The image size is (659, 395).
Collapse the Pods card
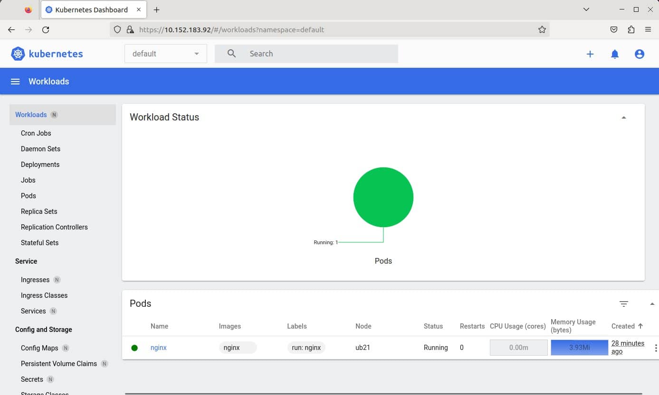point(652,304)
